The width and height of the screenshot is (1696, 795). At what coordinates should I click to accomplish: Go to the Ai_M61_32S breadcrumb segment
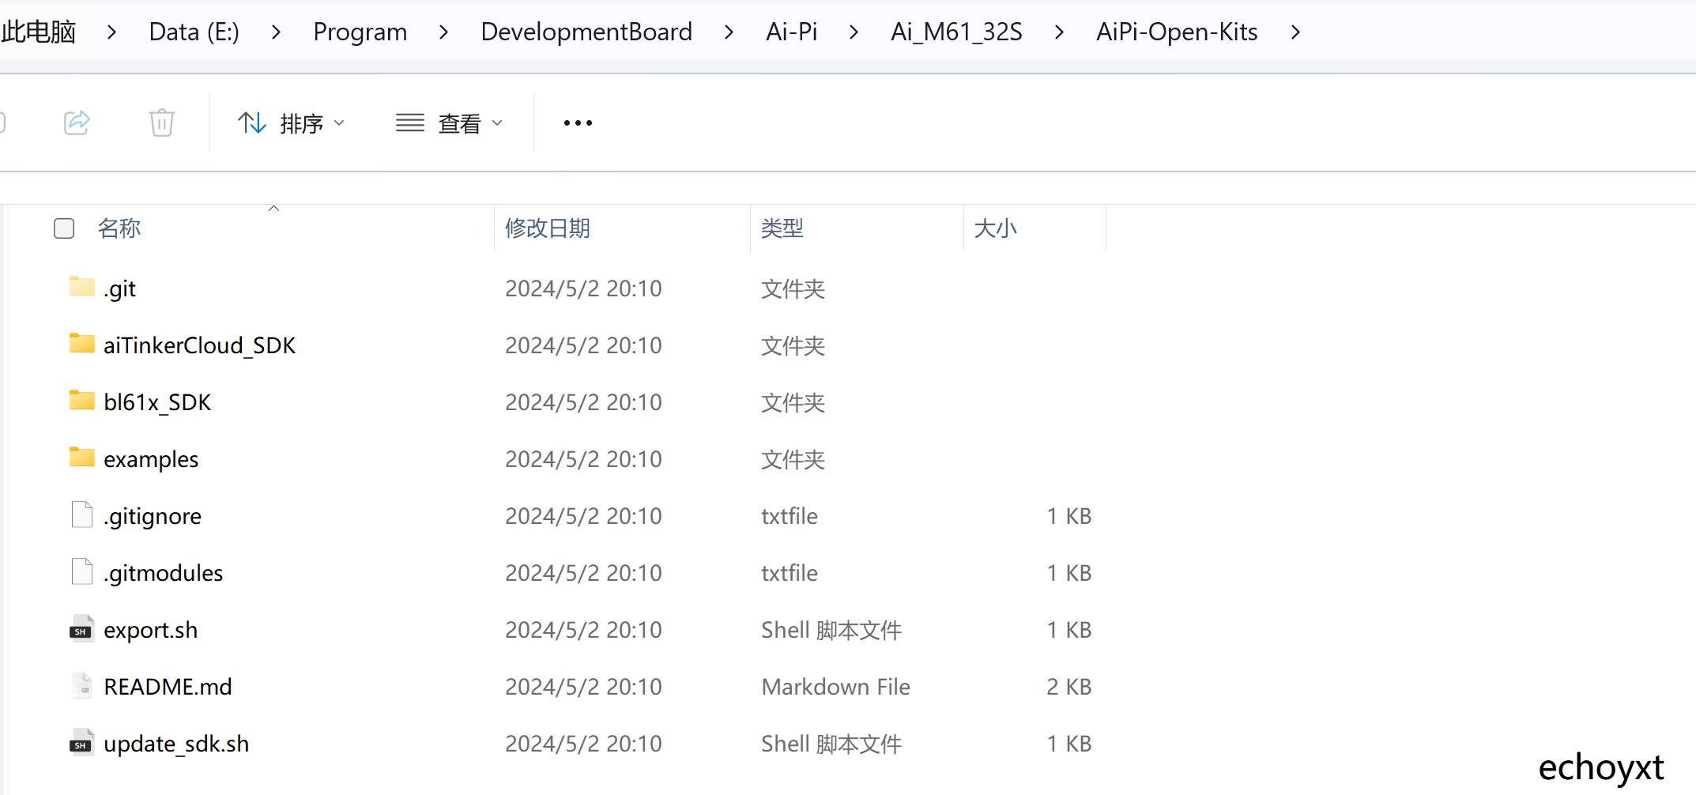pyautogui.click(x=957, y=32)
